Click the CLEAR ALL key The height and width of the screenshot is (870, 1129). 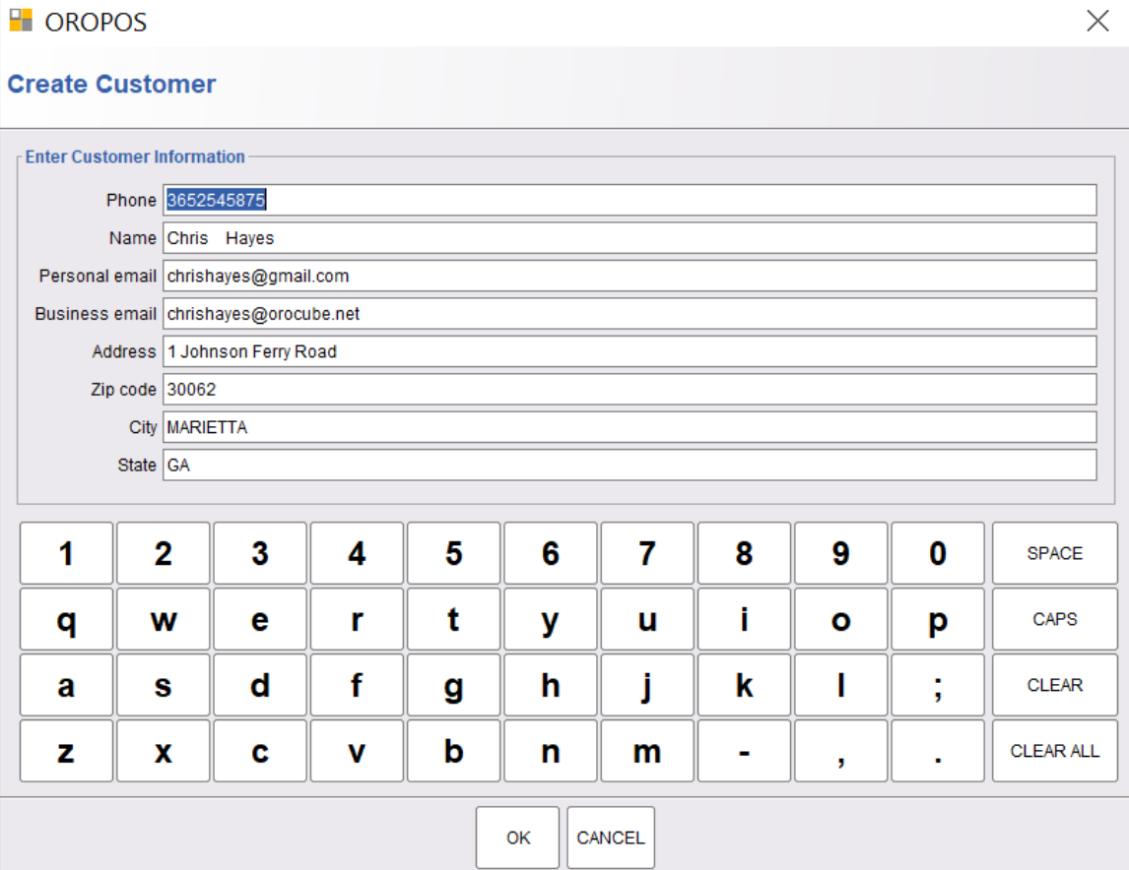point(1055,751)
